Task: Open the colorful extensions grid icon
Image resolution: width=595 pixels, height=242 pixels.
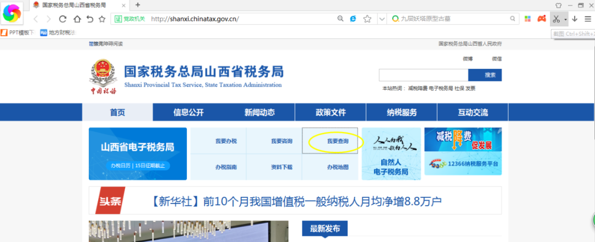Action: pos(527,19)
